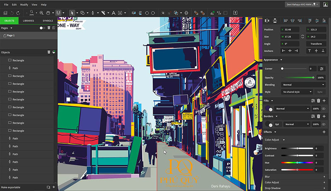Switch to the Libraries tab

(29, 21)
